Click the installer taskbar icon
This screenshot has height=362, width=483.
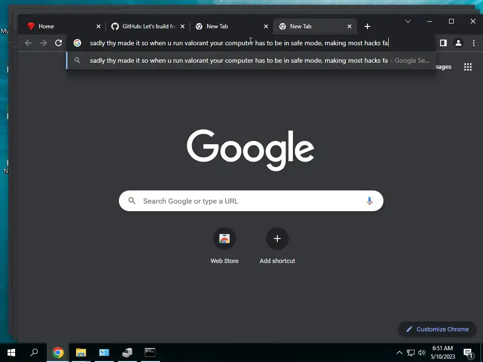pyautogui.click(x=127, y=353)
